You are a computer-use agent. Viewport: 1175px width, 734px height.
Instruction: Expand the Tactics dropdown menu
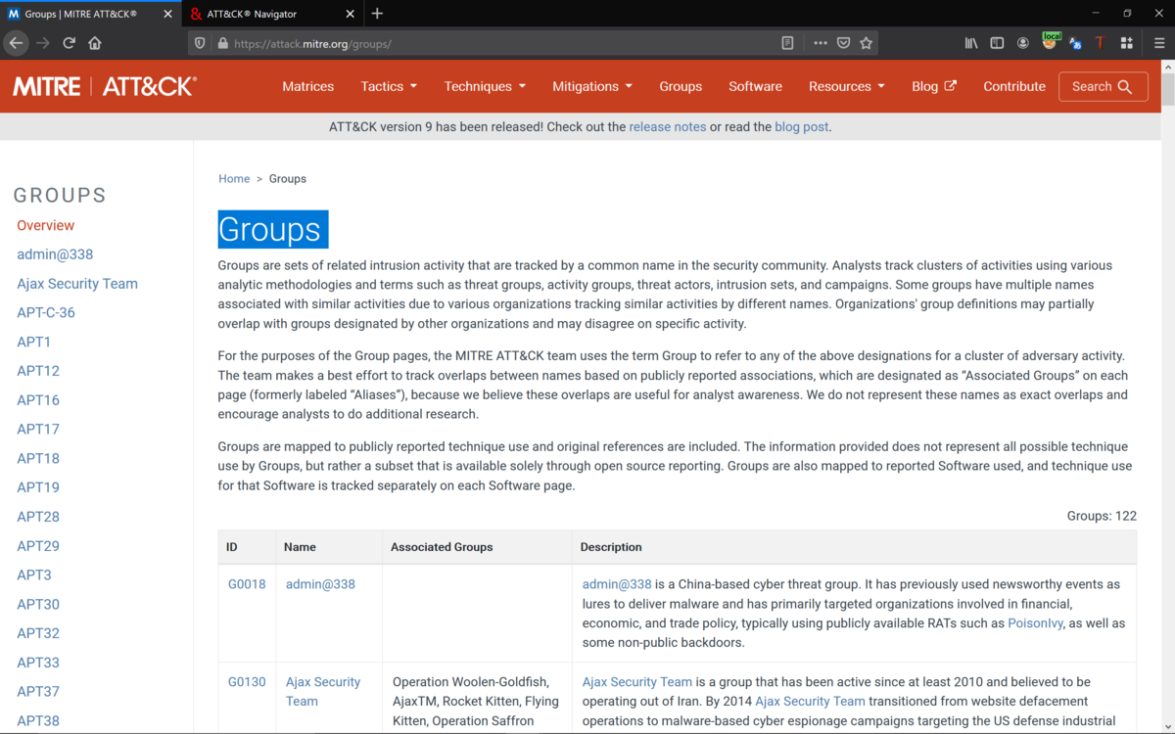point(389,86)
